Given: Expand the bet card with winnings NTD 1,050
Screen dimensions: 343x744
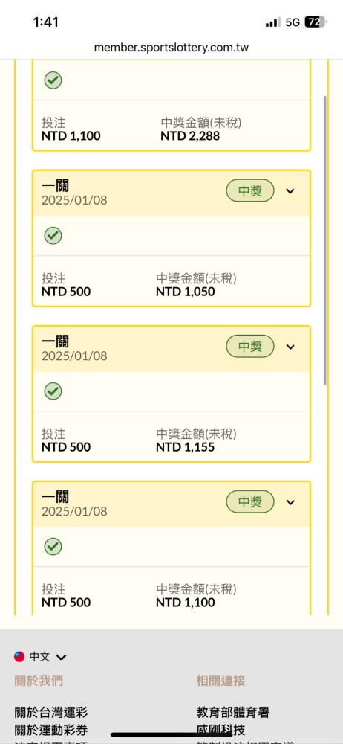Looking at the screenshot, I should pos(290,191).
